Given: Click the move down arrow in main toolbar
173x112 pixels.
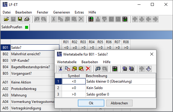Looking at the screenshot, I should click(x=142, y=19).
